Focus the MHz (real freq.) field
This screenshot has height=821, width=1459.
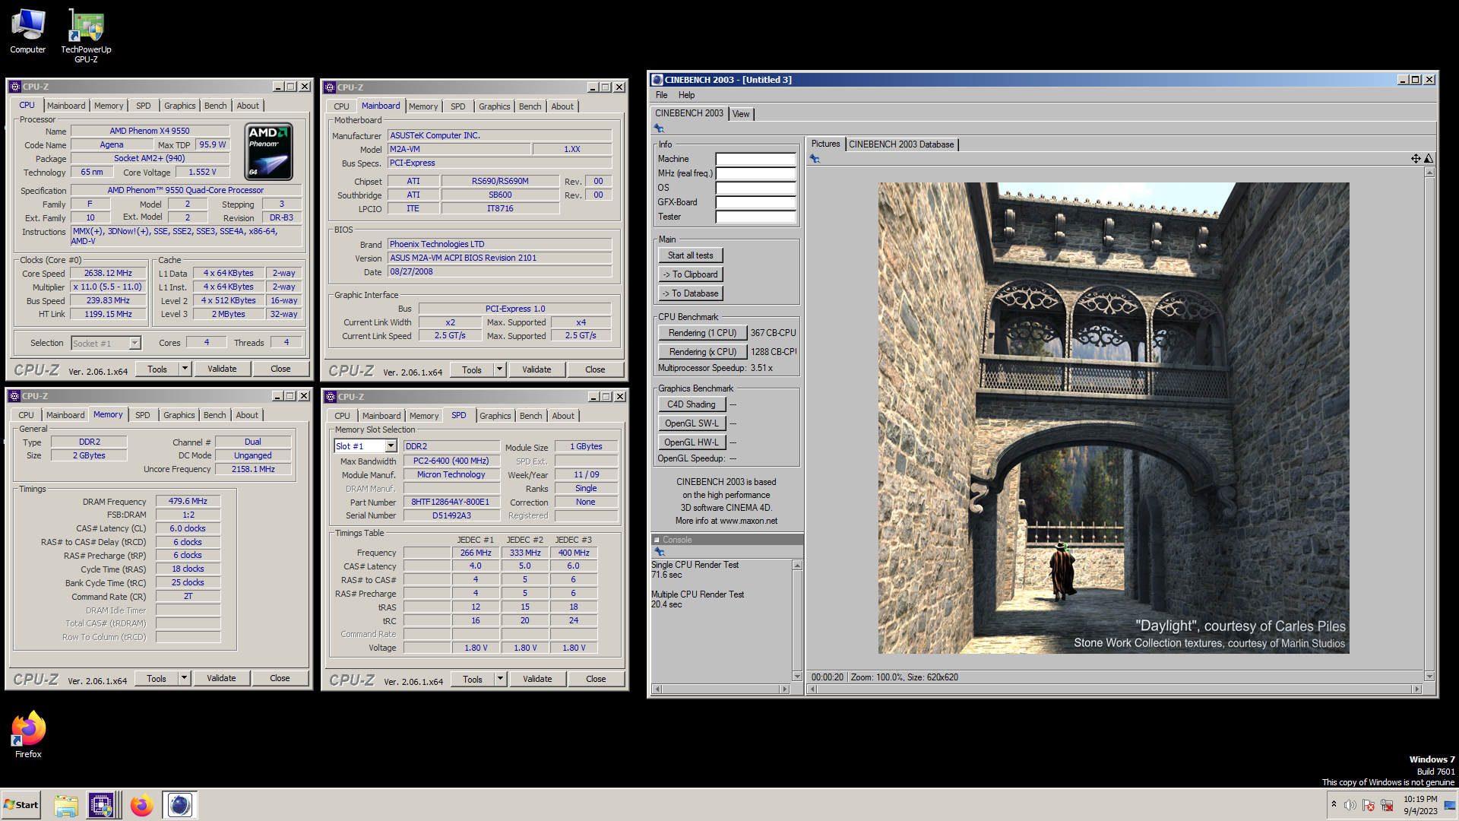(x=755, y=174)
